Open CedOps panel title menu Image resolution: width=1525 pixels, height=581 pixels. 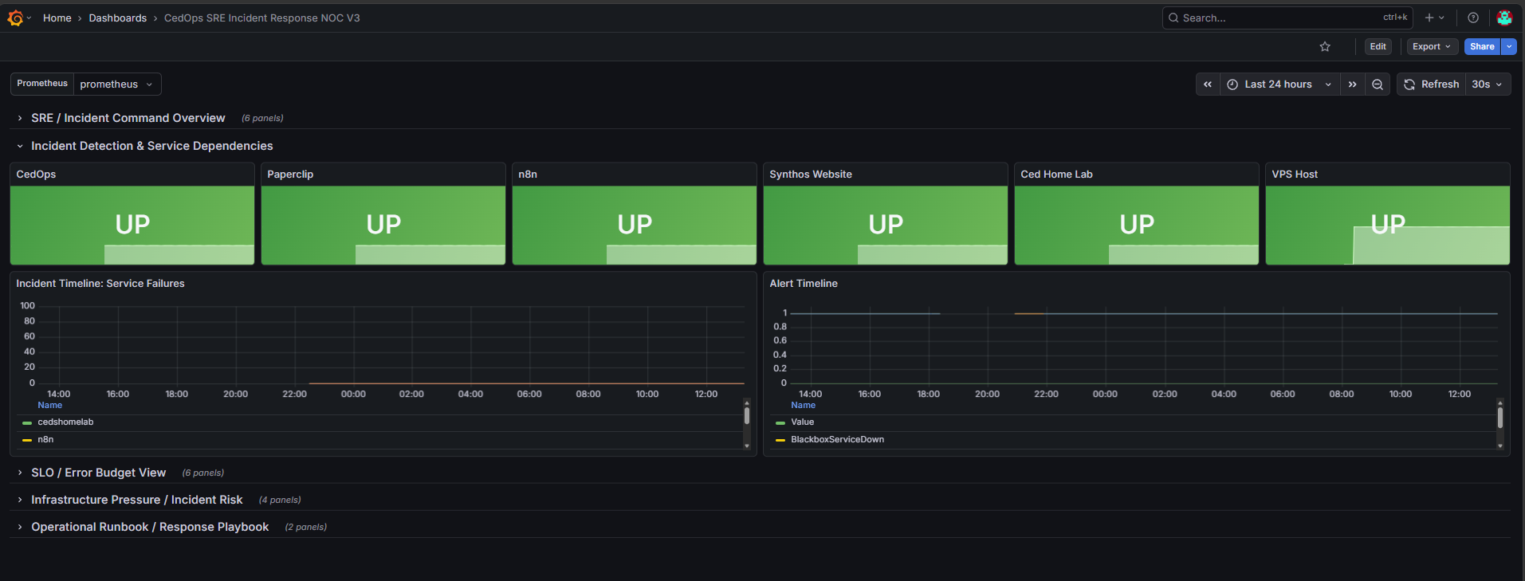(36, 175)
